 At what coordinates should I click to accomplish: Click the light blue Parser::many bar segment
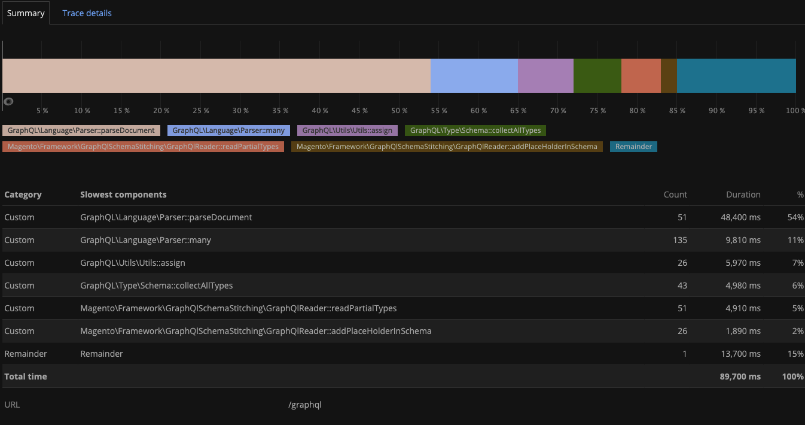coord(474,75)
